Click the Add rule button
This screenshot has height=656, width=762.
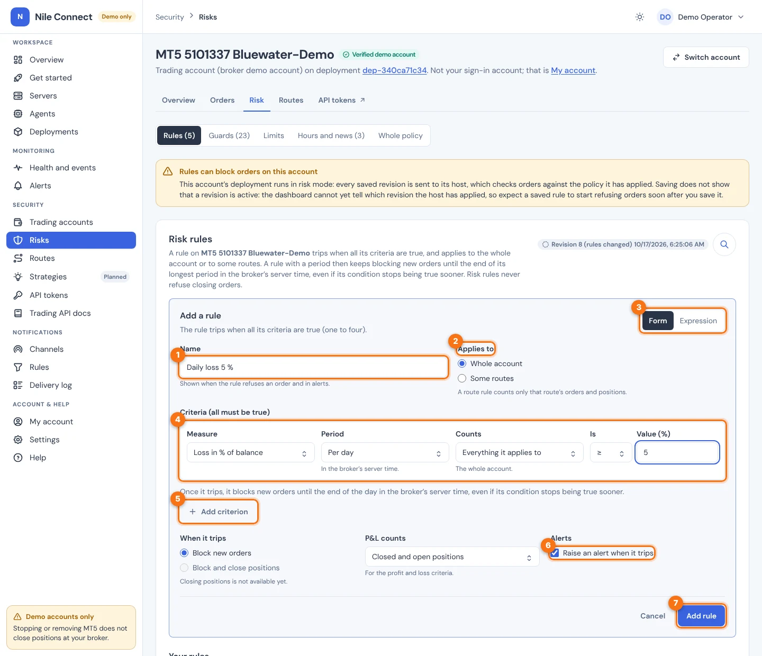coord(701,616)
